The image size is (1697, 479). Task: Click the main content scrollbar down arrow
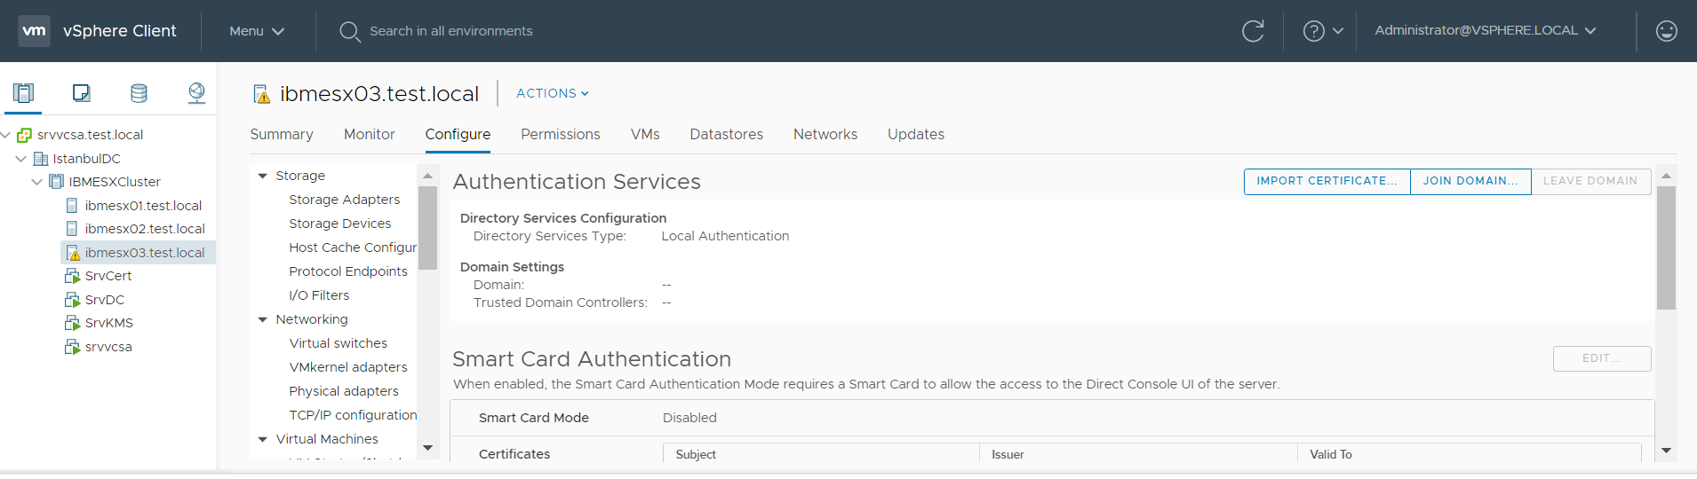pos(1666,451)
